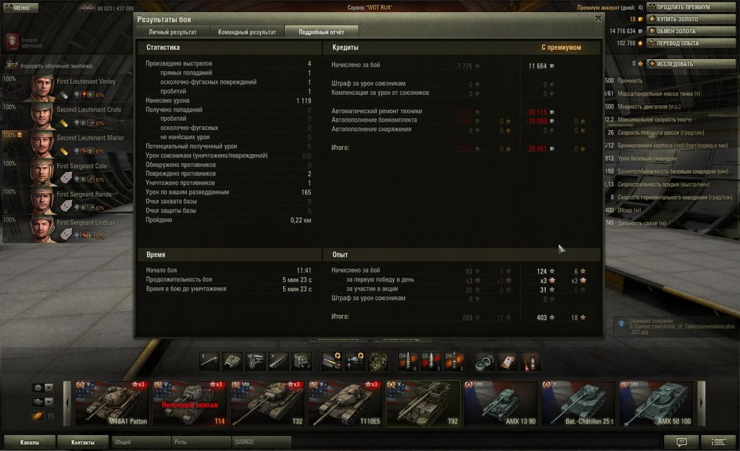
Task: Select M48A1 Patton in tank carousel
Action: tap(112, 404)
